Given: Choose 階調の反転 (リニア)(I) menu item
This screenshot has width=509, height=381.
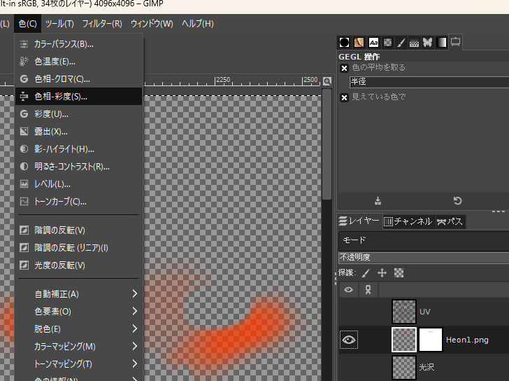Looking at the screenshot, I should 78,248.
